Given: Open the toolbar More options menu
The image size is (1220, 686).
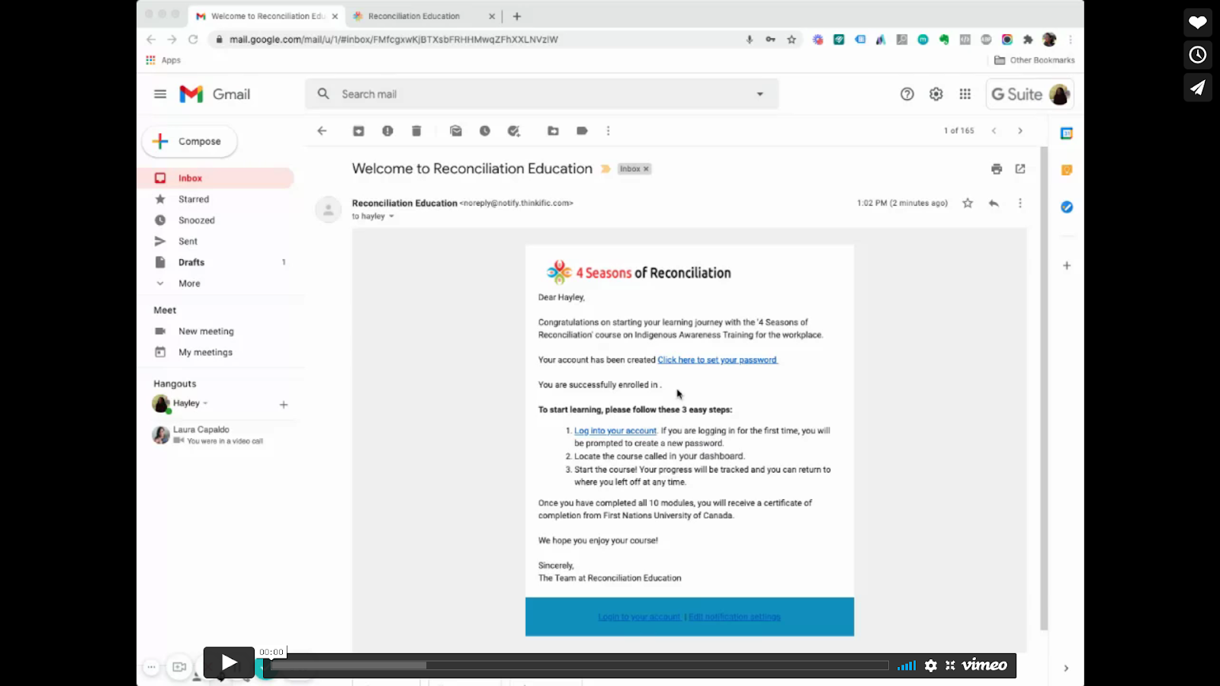Looking at the screenshot, I should (608, 131).
